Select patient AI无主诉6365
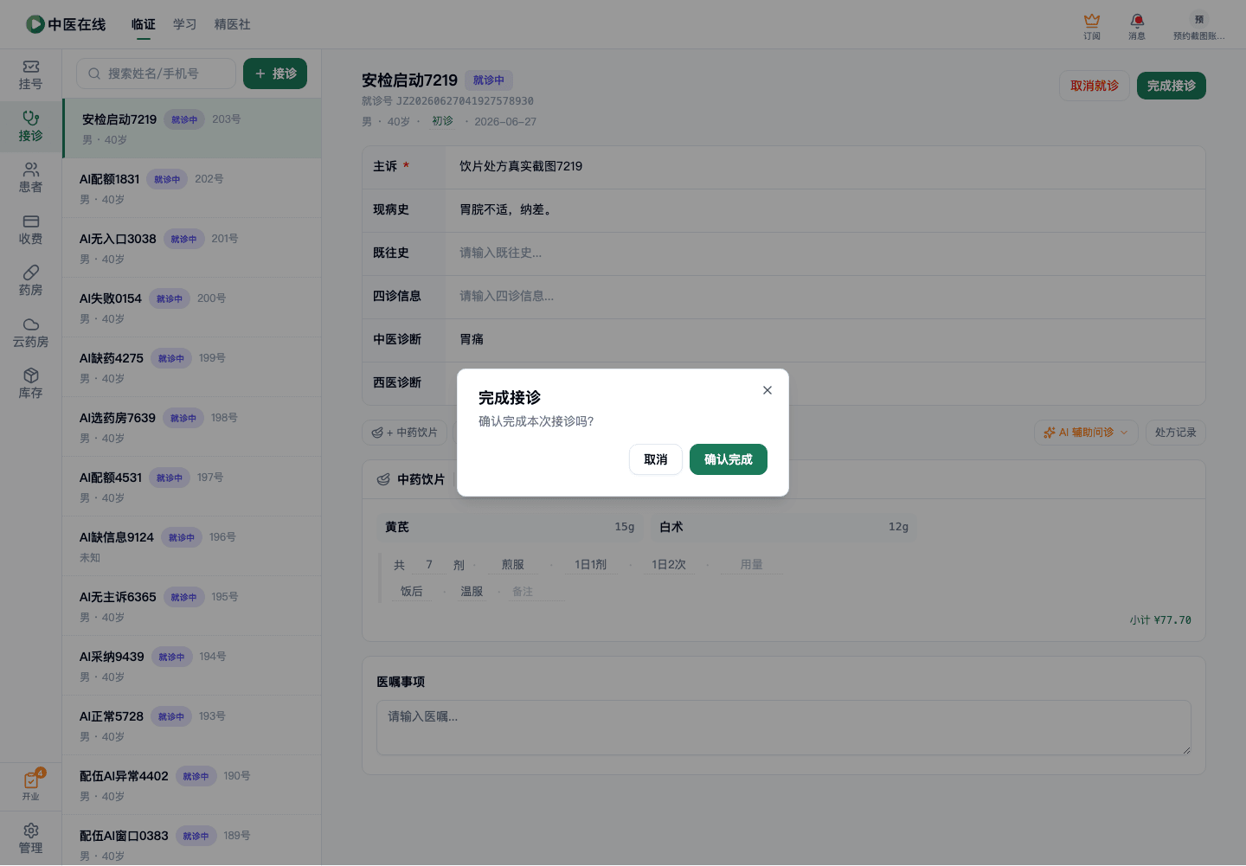Viewport: 1246px width, 866px height. click(192, 606)
